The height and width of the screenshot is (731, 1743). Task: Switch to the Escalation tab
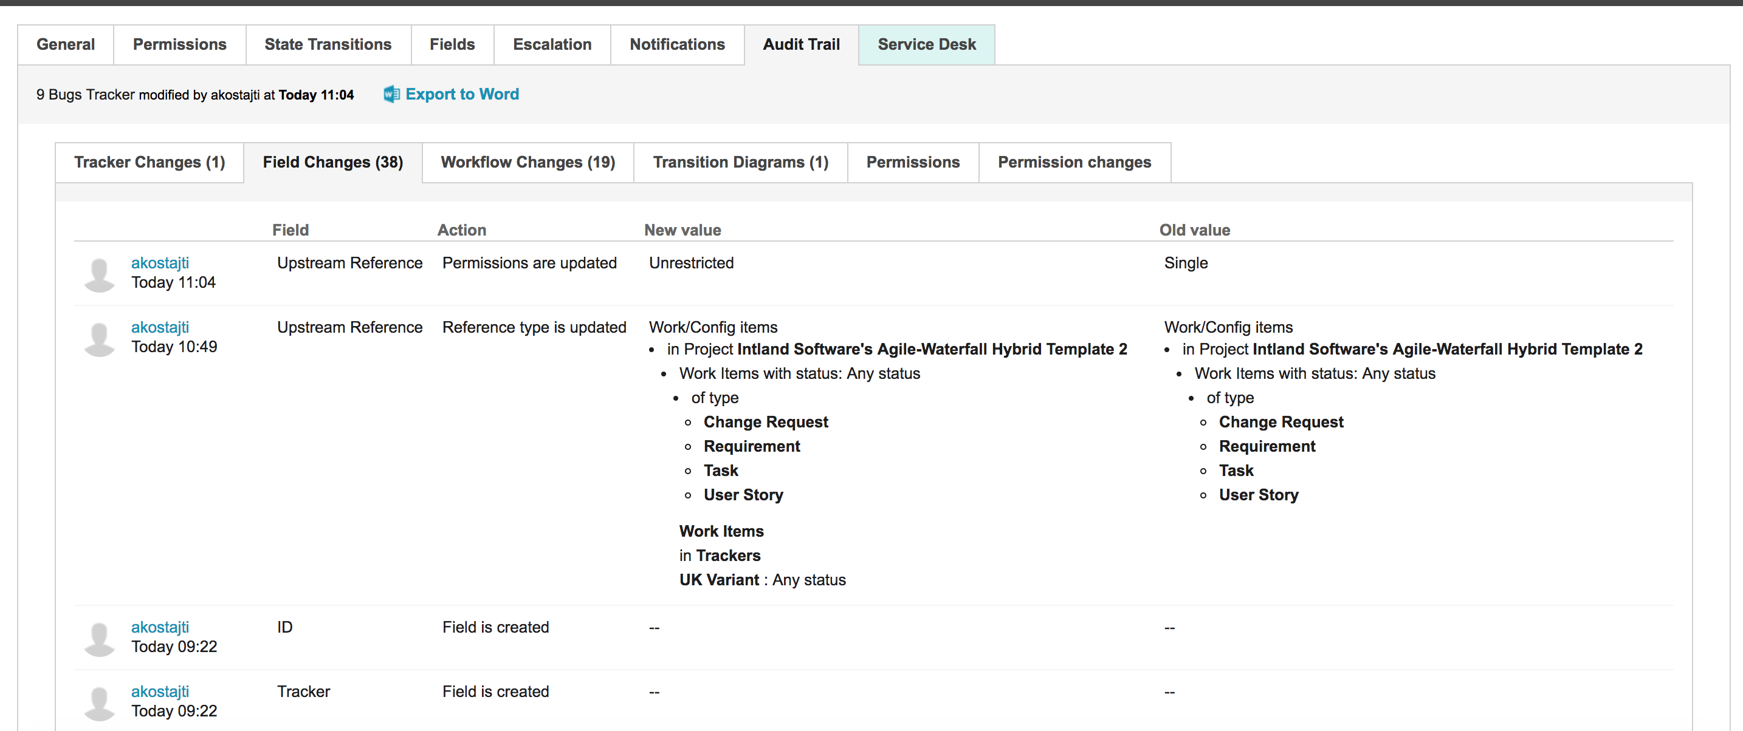click(x=551, y=44)
